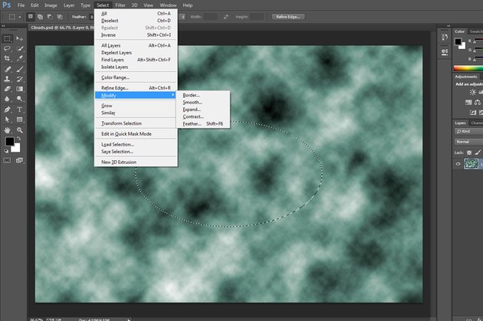Click the foreground color swatch in toolbox
Screen dimensions: 483x321
tap(9, 141)
